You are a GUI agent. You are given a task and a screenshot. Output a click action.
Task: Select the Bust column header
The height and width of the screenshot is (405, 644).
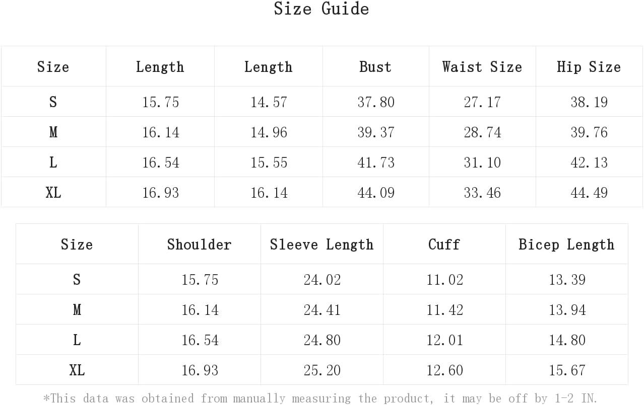[375, 67]
